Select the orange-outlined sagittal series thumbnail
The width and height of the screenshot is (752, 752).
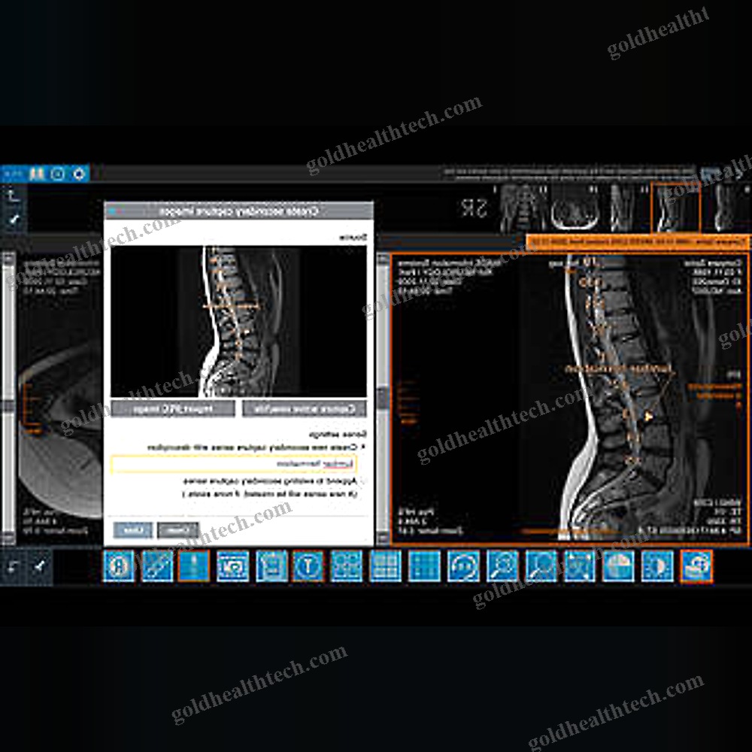click(675, 208)
